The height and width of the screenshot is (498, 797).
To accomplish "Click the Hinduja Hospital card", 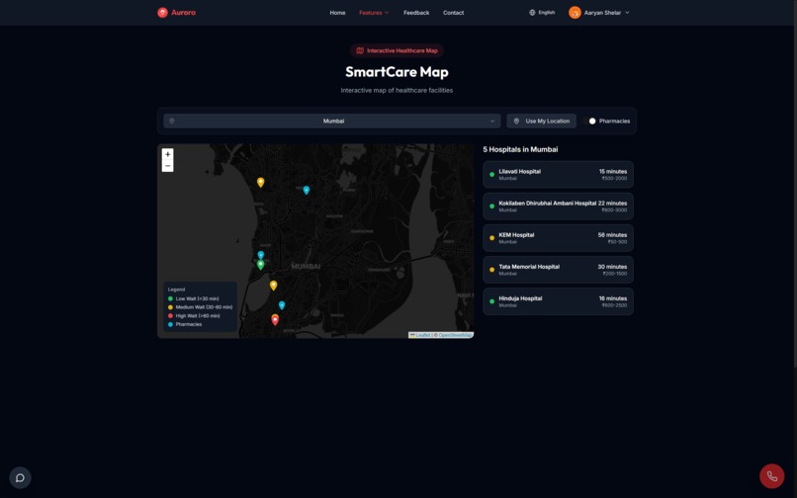I will [558, 301].
